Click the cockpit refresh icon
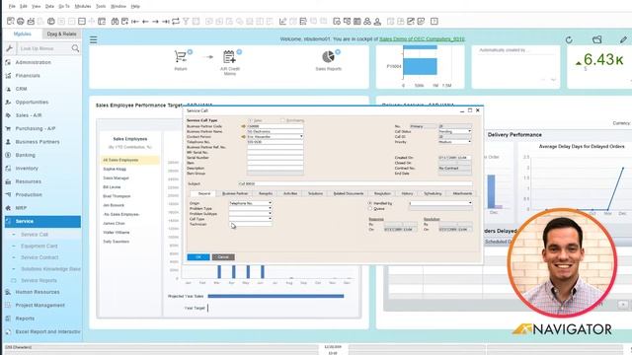This screenshot has height=355, width=632. point(569,39)
